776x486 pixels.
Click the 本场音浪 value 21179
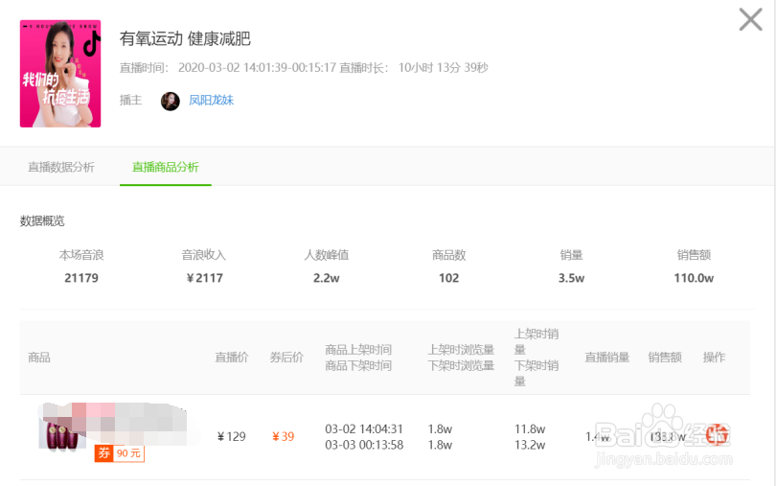[81, 278]
